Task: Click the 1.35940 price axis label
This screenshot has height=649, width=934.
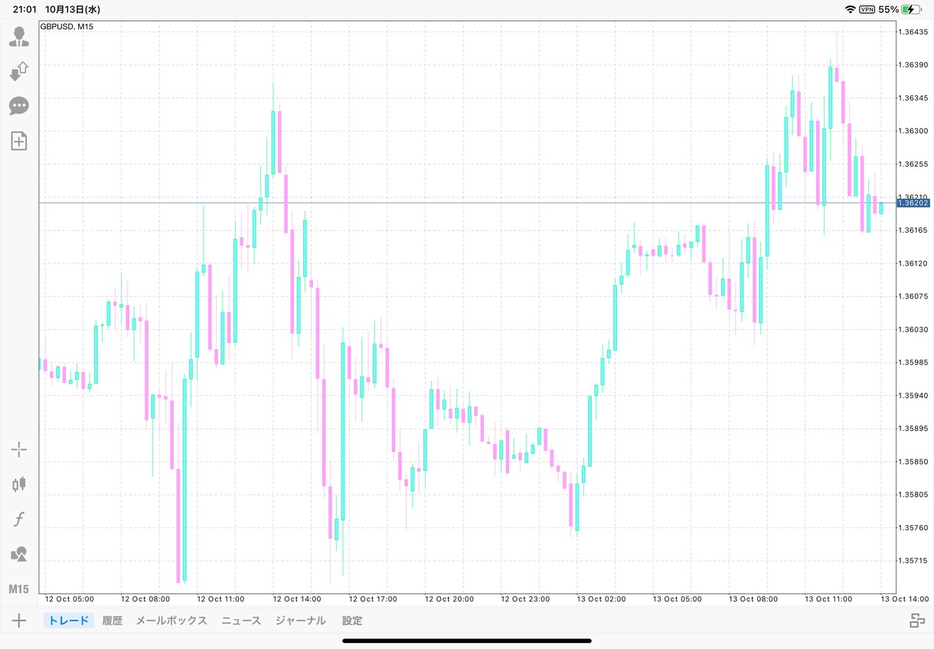Action: pos(913,396)
